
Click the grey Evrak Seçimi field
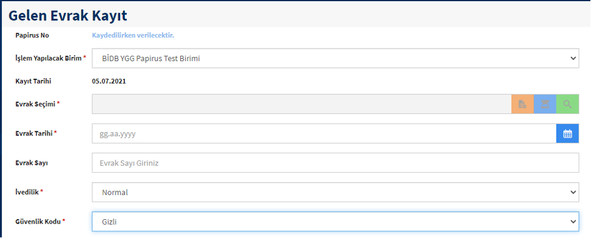302,104
